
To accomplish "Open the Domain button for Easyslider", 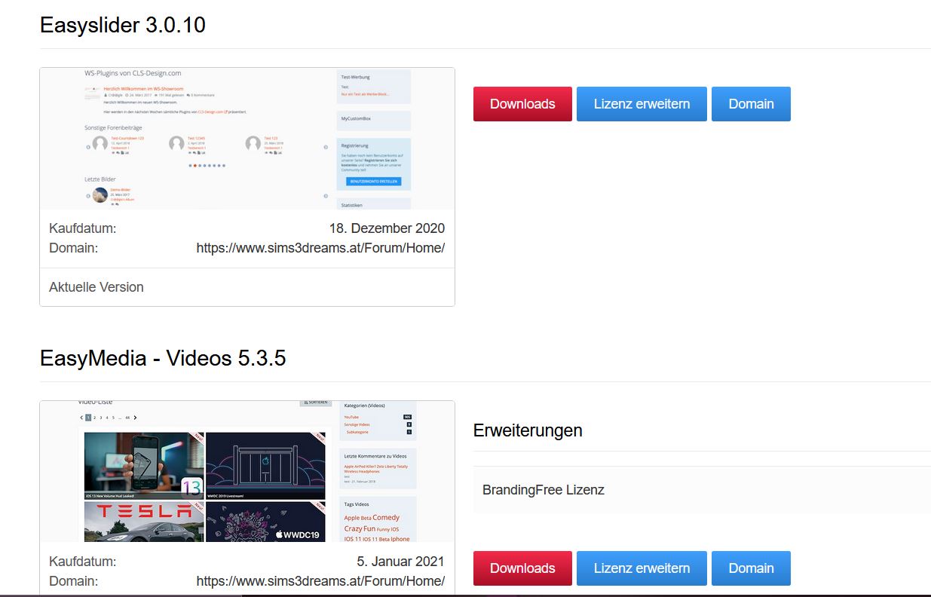I will coord(751,104).
